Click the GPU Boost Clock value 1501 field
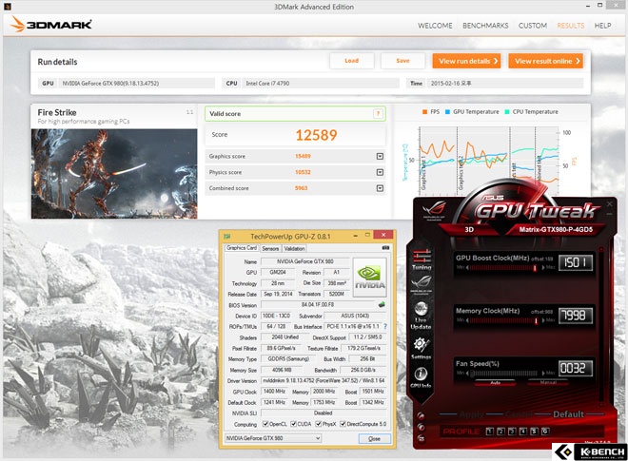The image size is (628, 461). click(x=576, y=262)
